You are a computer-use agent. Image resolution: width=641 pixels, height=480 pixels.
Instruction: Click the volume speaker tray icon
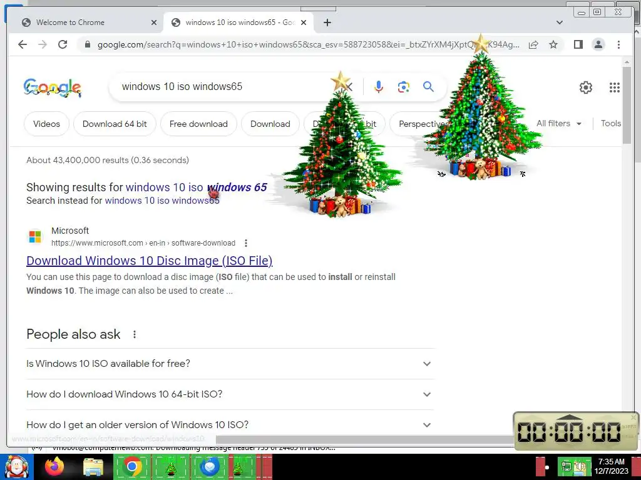[x=580, y=467]
